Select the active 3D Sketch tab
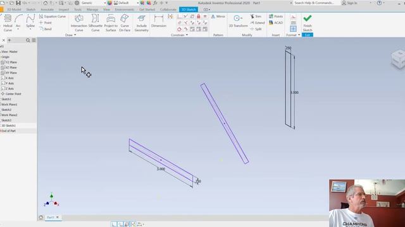 [189, 9]
